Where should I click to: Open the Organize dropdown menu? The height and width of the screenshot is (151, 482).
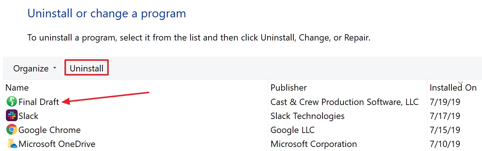point(35,69)
